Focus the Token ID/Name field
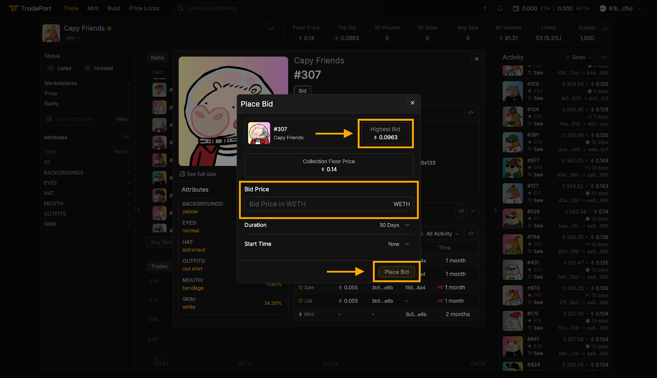 click(x=78, y=119)
